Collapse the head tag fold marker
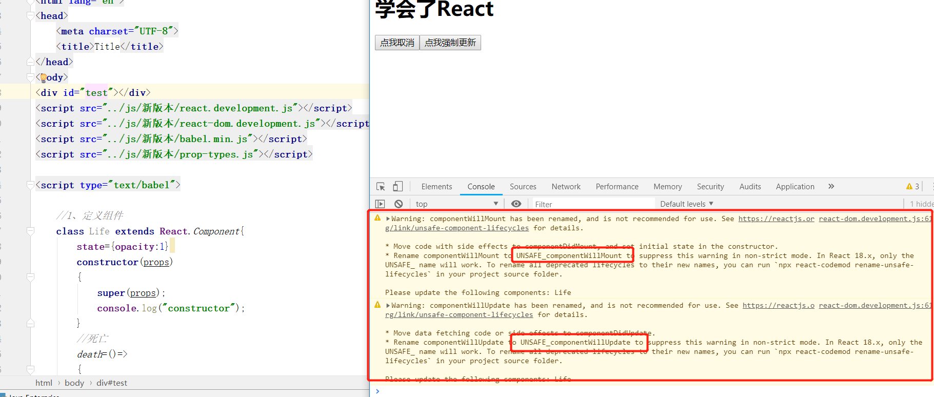The height and width of the screenshot is (397, 934). pyautogui.click(x=31, y=16)
